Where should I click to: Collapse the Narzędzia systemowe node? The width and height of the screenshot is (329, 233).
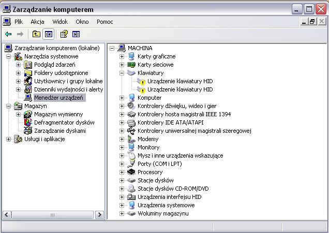8,56
